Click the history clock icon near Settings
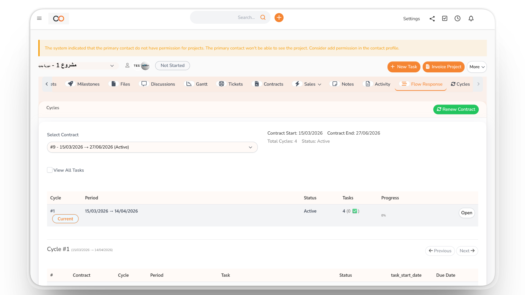 pos(457,18)
